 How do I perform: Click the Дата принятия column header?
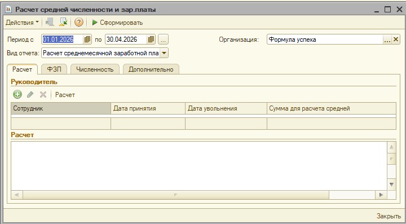[x=148, y=108]
